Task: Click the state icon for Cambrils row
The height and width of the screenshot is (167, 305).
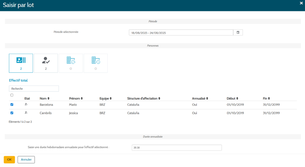Action: 26,113
